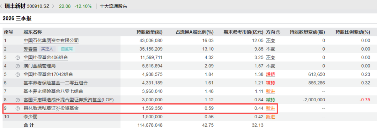Sort by 持股数量(股) column header
This screenshot has width=377, height=128.
click(149, 32)
